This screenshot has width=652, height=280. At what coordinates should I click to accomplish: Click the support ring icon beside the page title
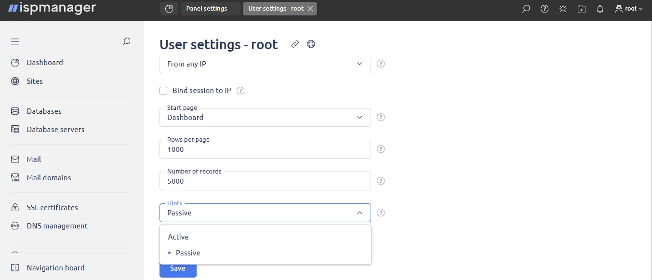click(x=311, y=44)
